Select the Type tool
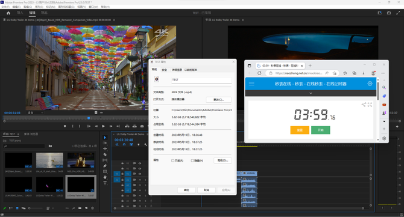Screen dimensions: 404x217 pyautogui.click(x=105, y=183)
